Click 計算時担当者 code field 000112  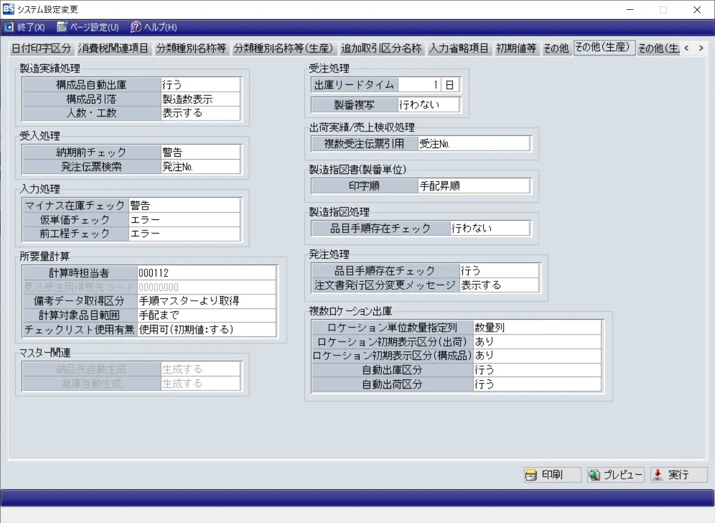pos(206,273)
